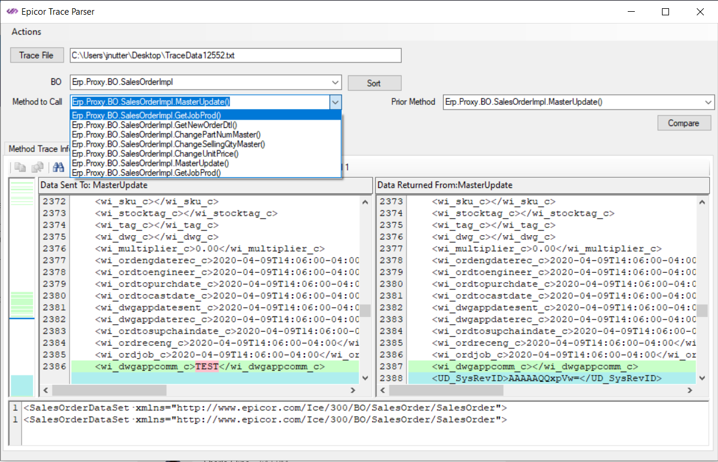Click the Data Returned pane vertical scroll thumb
718x462 pixels.
click(703, 311)
